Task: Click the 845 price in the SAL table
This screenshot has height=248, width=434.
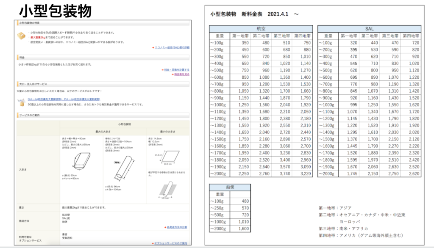Action: click(x=353, y=91)
